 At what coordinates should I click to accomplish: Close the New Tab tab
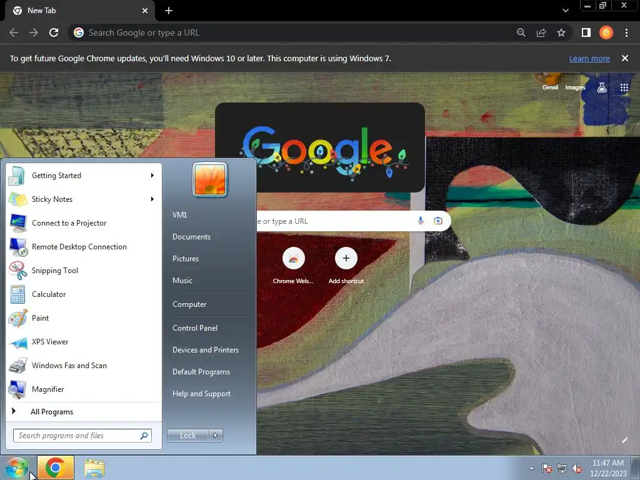pos(145,11)
